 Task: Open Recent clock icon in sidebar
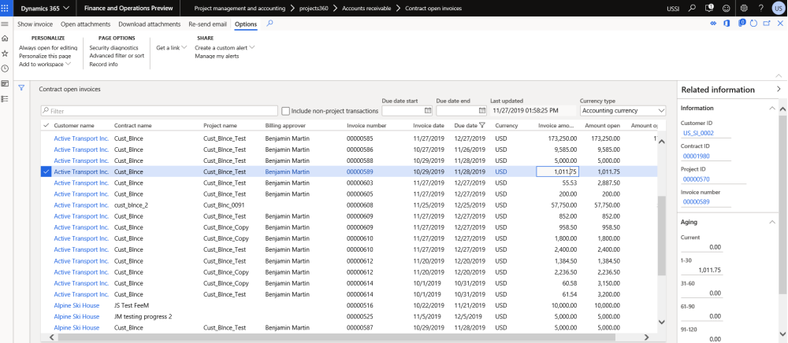pyautogui.click(x=5, y=68)
